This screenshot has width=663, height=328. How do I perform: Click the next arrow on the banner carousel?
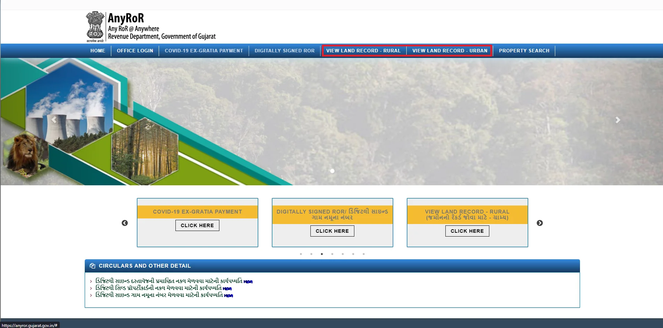point(618,120)
